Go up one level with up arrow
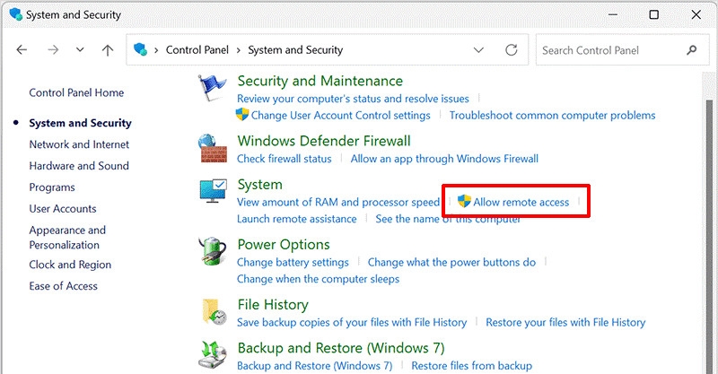The width and height of the screenshot is (718, 374). click(x=108, y=50)
